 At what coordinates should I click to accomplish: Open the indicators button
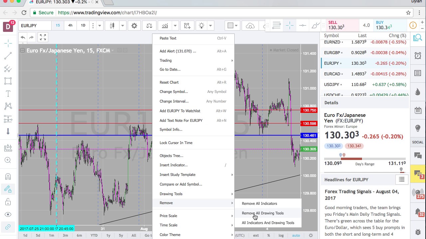(x=165, y=26)
